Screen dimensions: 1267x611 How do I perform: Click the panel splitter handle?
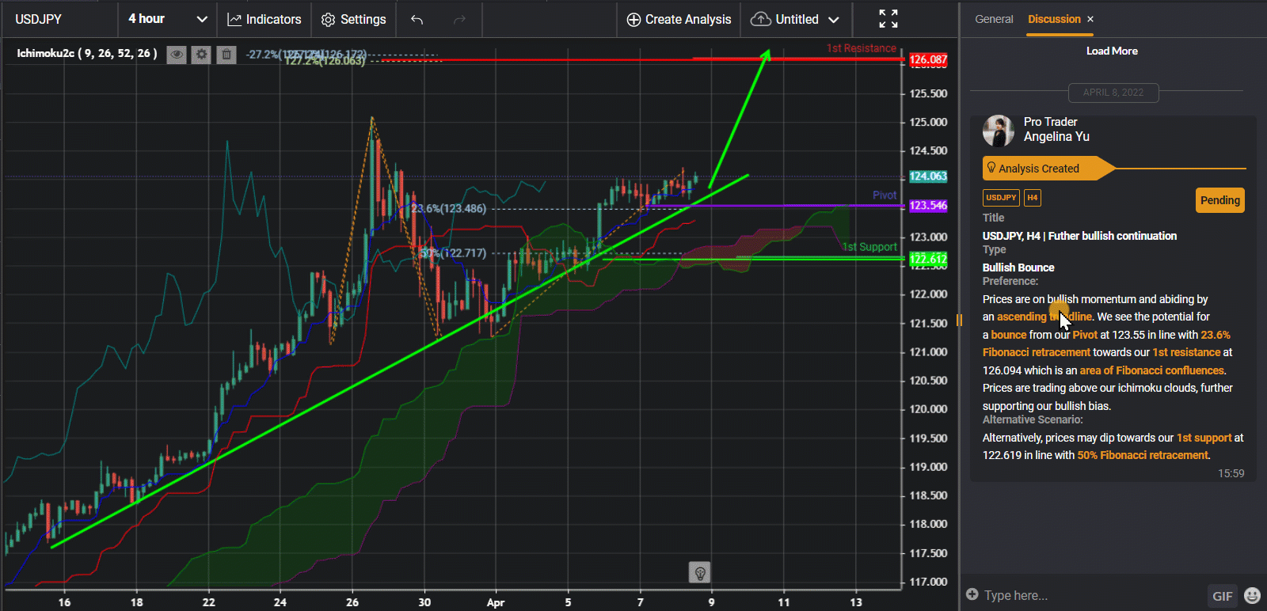(x=959, y=320)
